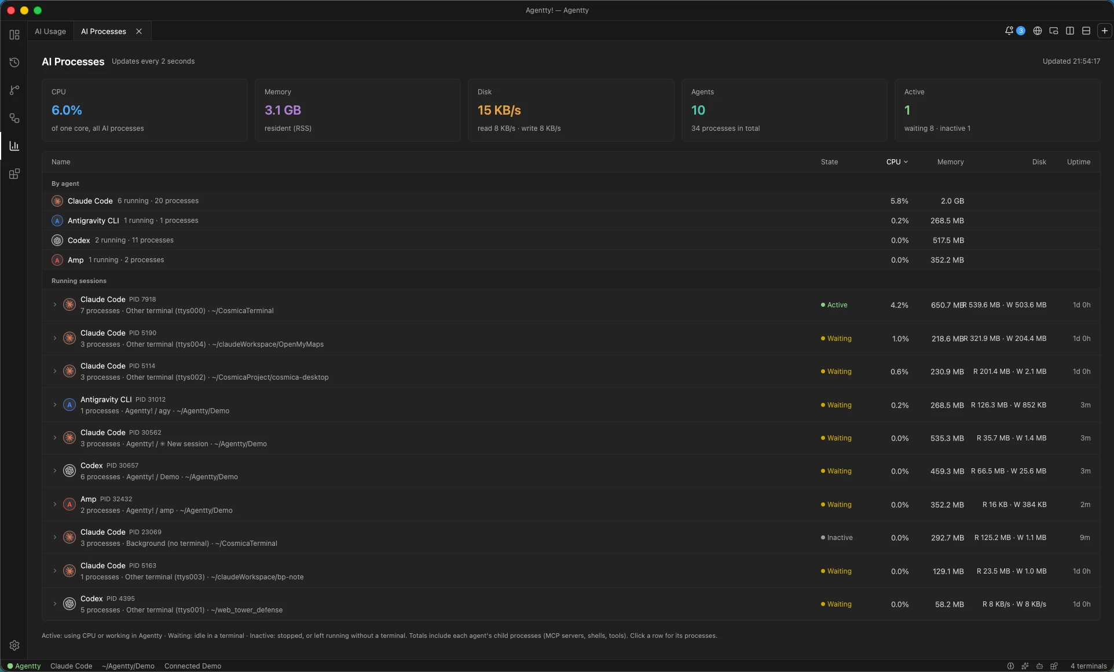
Task: Click the Active 1 summary card
Action: [x=998, y=110]
